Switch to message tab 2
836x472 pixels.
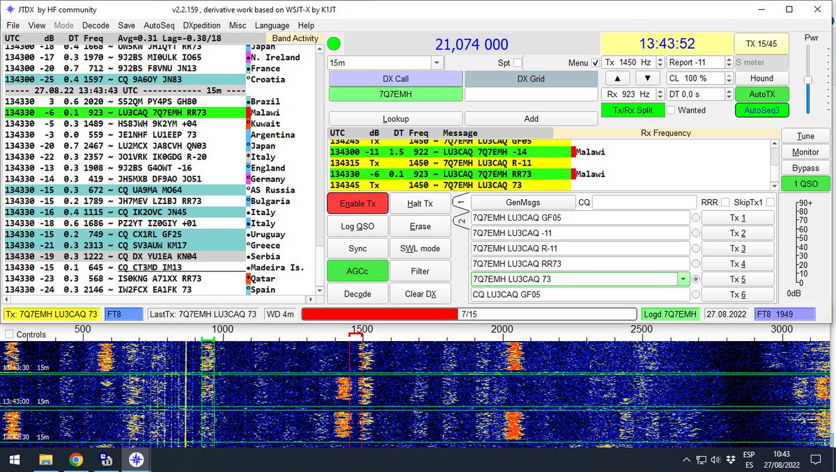tap(460, 221)
